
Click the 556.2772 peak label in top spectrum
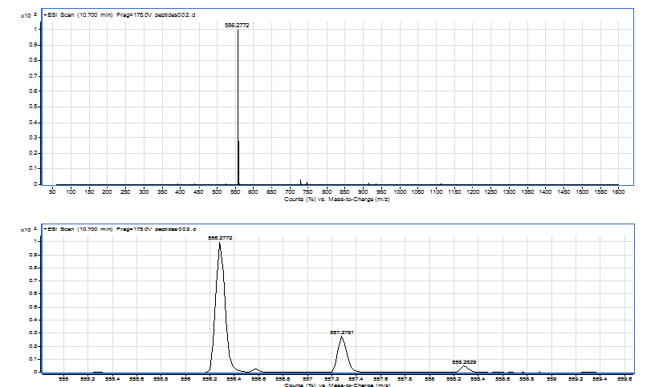pos(238,26)
